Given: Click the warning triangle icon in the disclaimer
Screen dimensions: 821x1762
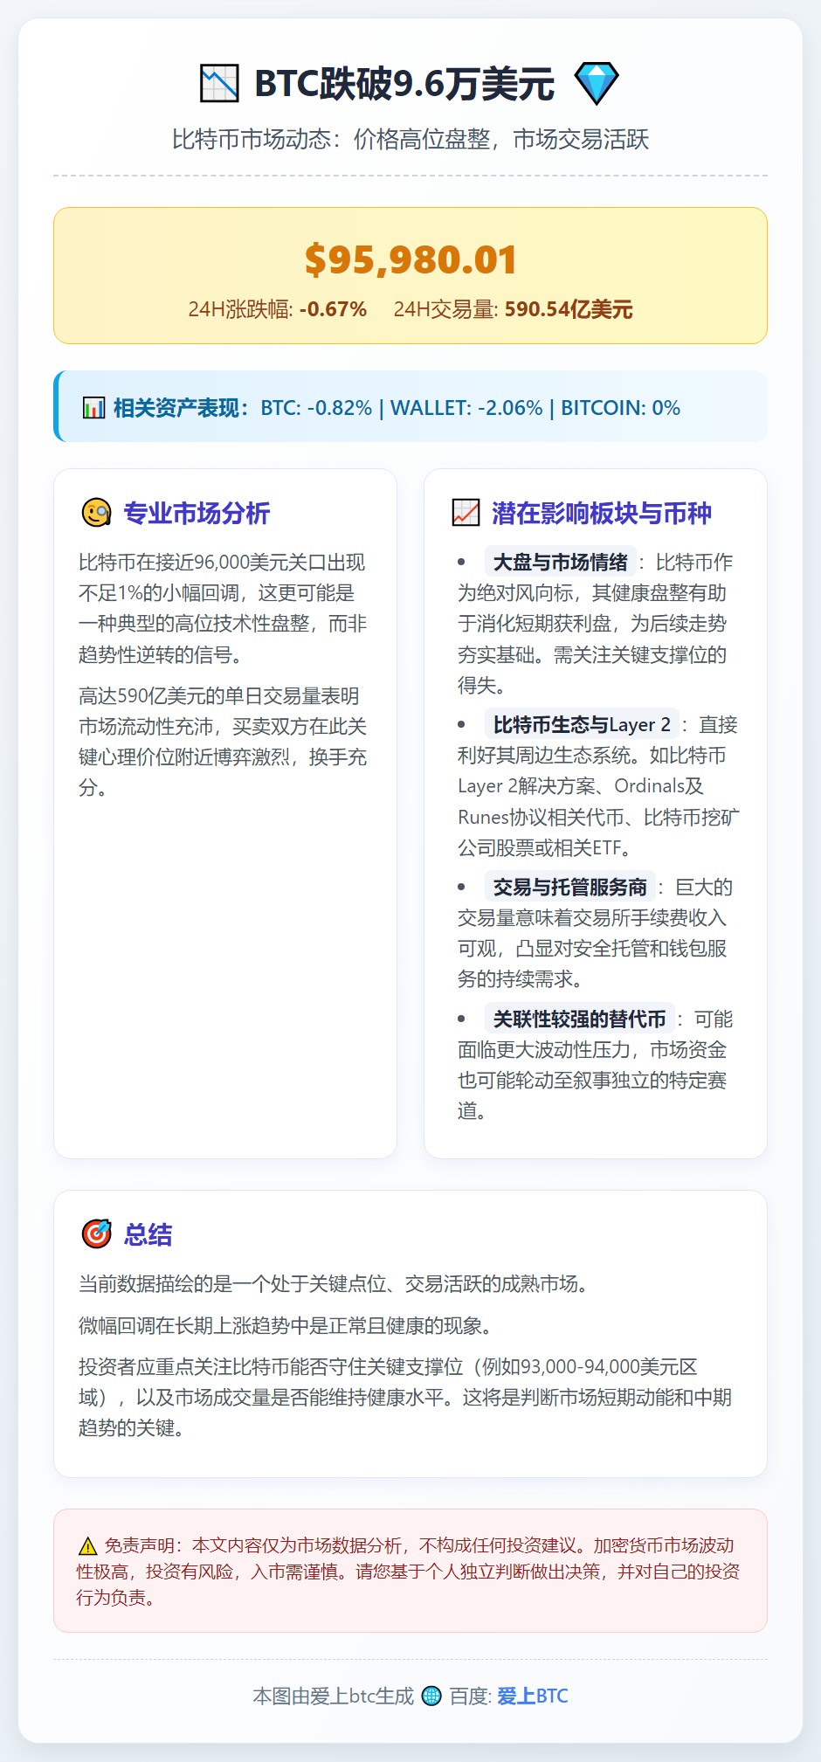Looking at the screenshot, I should pyautogui.click(x=87, y=1546).
